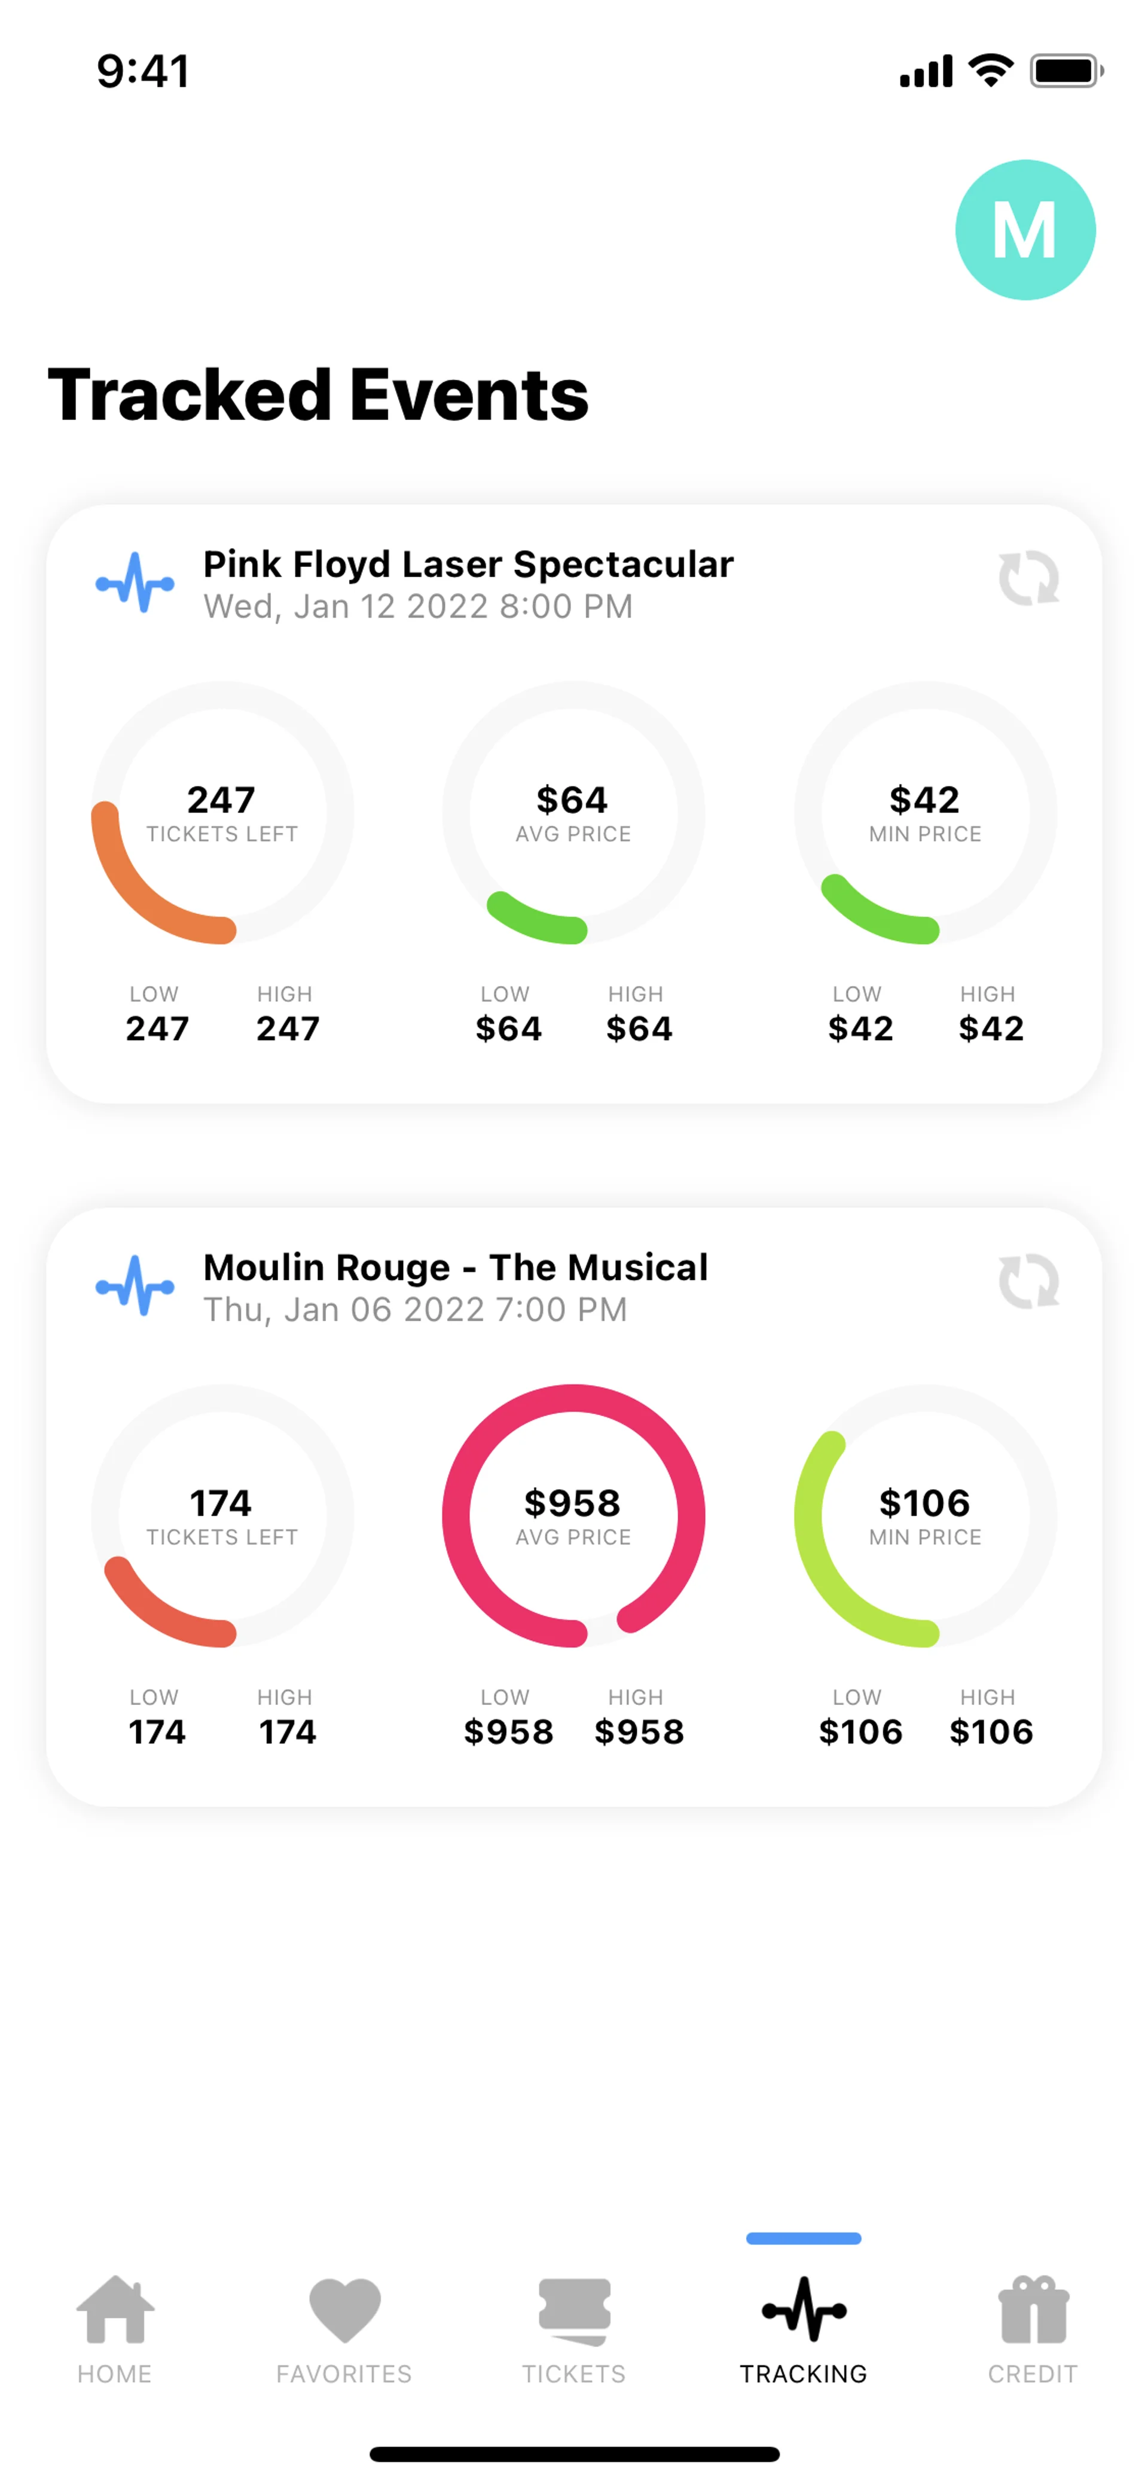Select the 174 tickets left gauge
Screen dimensions: 1148x2486
pos(222,1515)
